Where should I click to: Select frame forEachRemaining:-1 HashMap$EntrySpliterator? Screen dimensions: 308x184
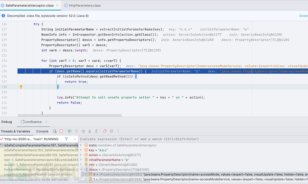tap(39, 169)
